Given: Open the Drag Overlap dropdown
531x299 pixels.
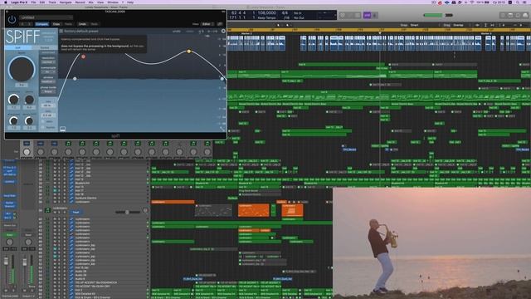Looking at the screenshot, I should (x=460, y=25).
